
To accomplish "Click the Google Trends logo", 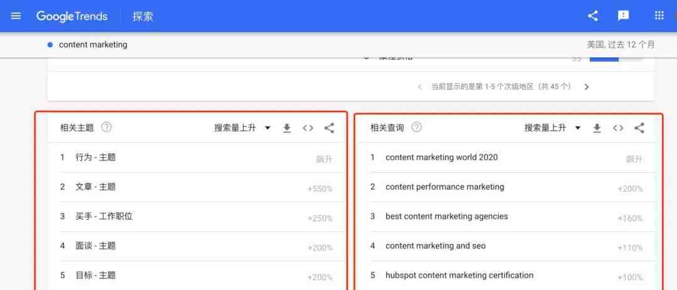I will click(x=71, y=16).
